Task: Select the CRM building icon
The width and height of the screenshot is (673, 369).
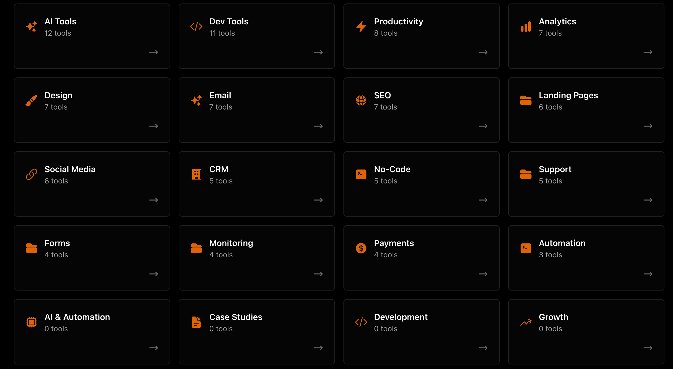Action: coord(196,174)
